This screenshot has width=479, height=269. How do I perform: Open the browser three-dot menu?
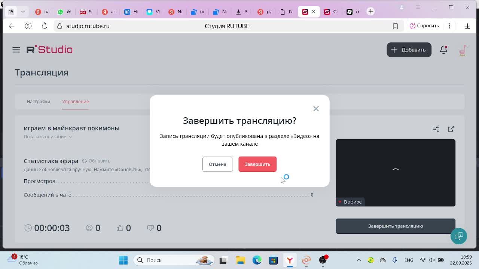[x=449, y=26]
